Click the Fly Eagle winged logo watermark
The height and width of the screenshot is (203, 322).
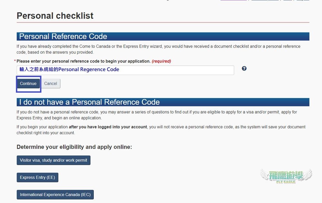click(x=286, y=176)
